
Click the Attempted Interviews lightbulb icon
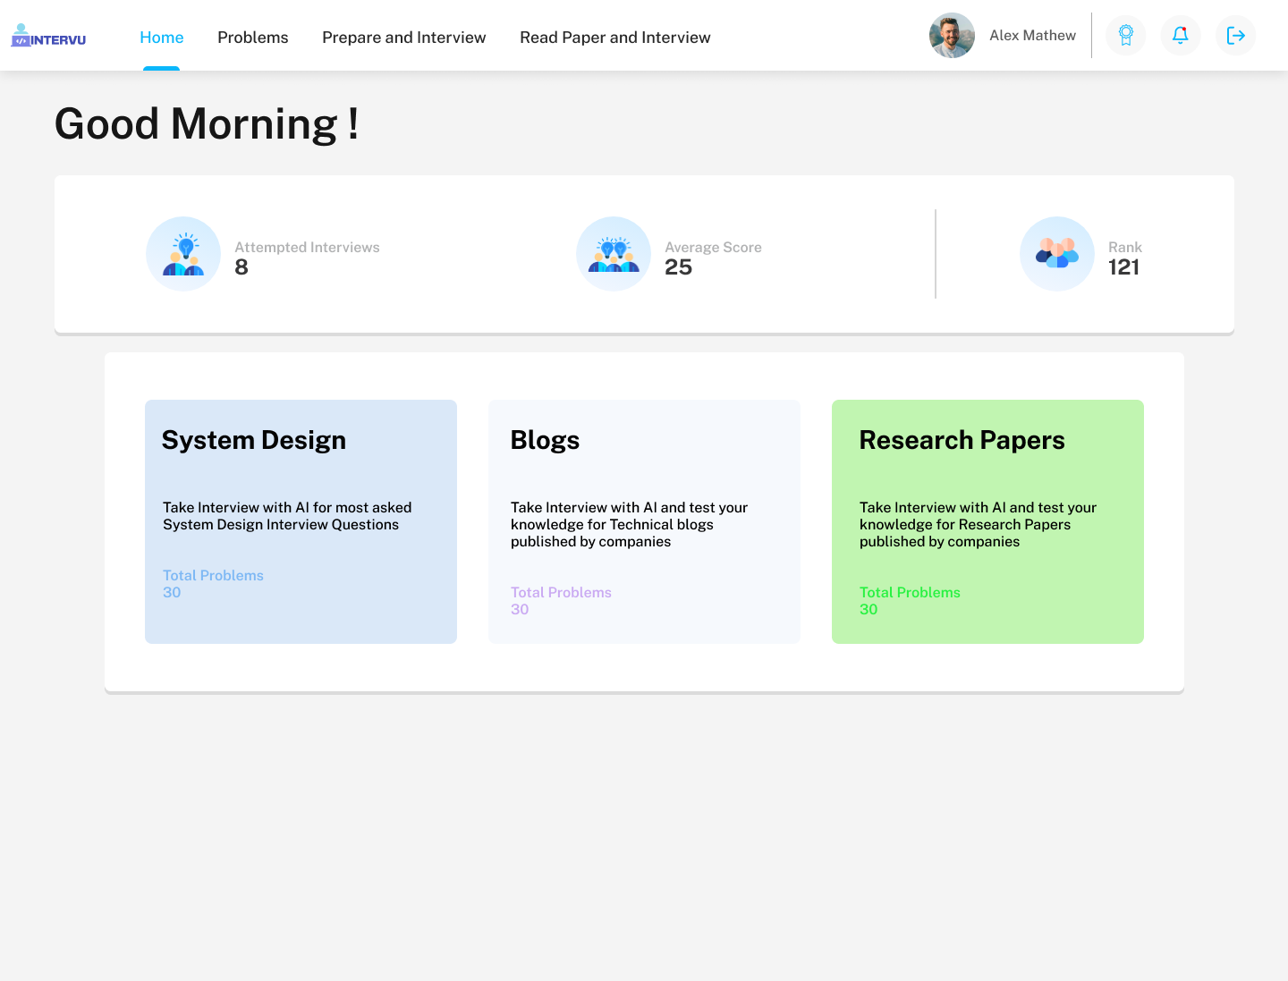pos(183,254)
